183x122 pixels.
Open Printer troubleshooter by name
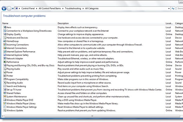click(x=10, y=76)
